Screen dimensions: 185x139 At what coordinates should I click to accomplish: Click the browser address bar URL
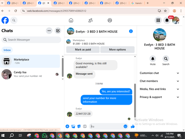click(x=57, y=11)
